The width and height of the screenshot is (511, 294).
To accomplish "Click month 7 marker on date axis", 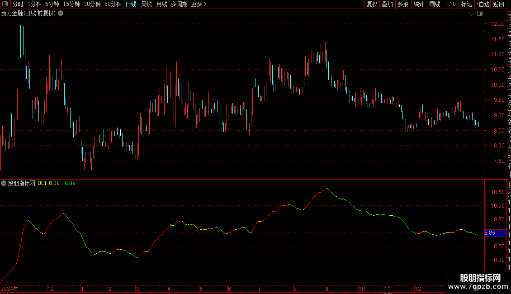I will click(x=260, y=289).
